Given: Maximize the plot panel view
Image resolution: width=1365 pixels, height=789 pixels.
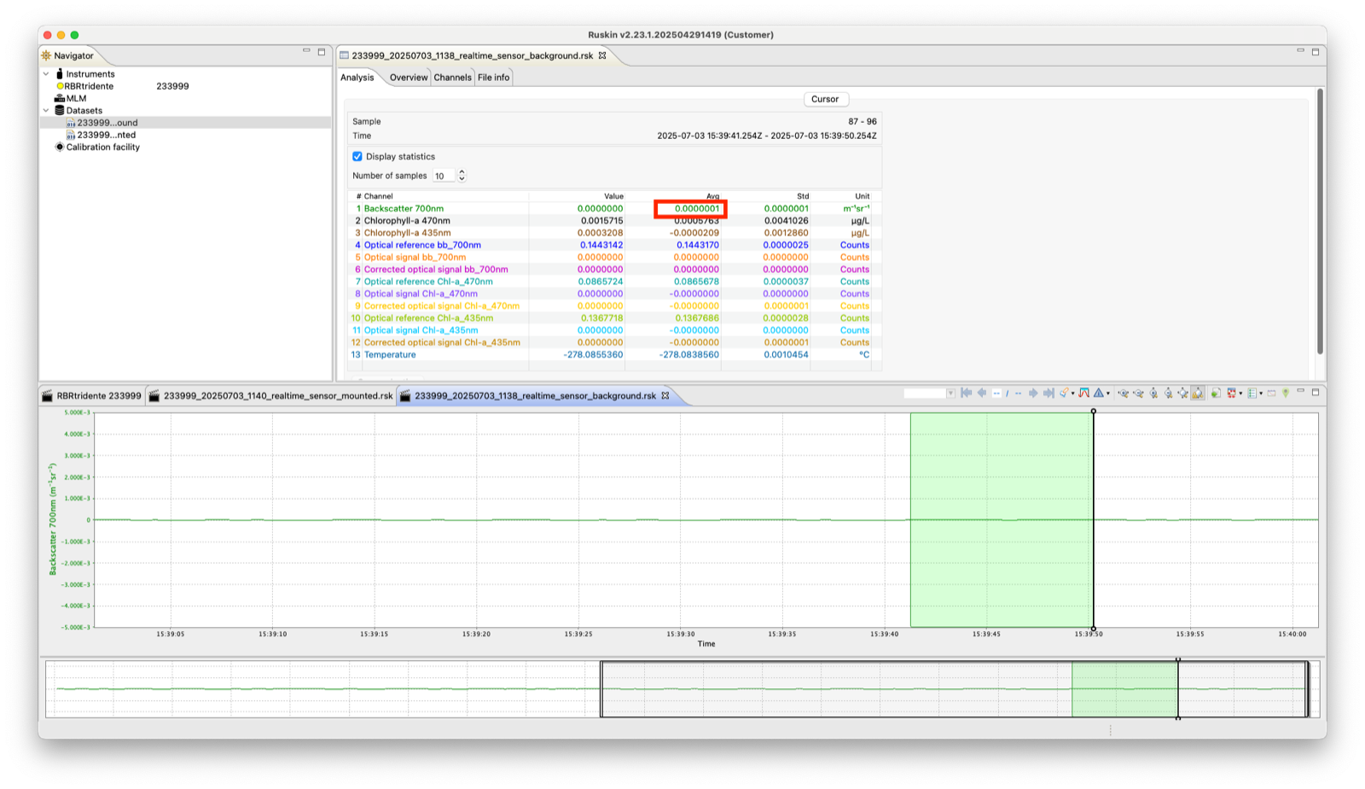Looking at the screenshot, I should click(1316, 392).
